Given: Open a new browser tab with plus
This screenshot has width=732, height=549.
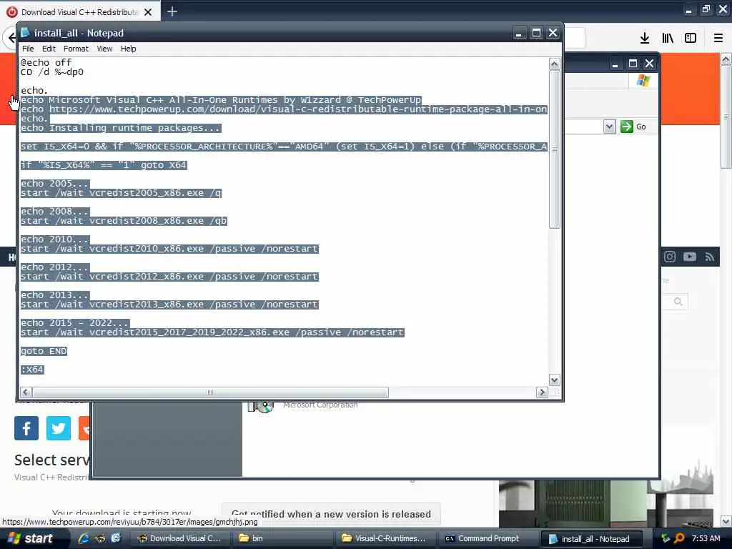Looking at the screenshot, I should pyautogui.click(x=172, y=11).
